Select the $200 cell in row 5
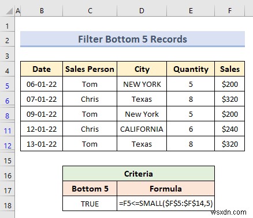Screen dimensions: 253x218 tap(230, 84)
